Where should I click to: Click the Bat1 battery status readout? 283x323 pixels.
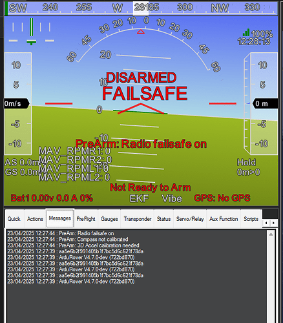[x=52, y=198]
